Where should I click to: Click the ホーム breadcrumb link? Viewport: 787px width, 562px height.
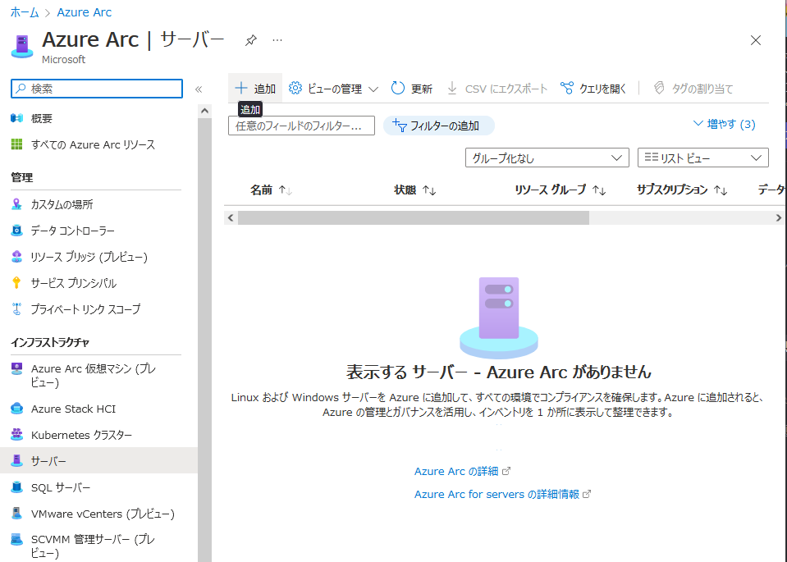pyautogui.click(x=25, y=12)
